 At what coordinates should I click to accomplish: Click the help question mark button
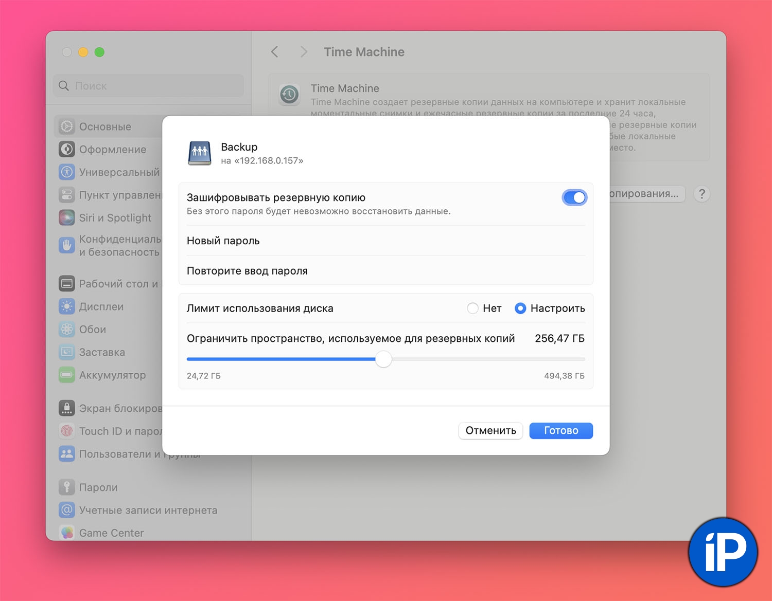pos(701,194)
